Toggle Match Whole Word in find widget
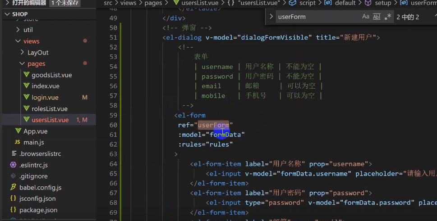This screenshot has width=437, height=221. tap(377, 17)
